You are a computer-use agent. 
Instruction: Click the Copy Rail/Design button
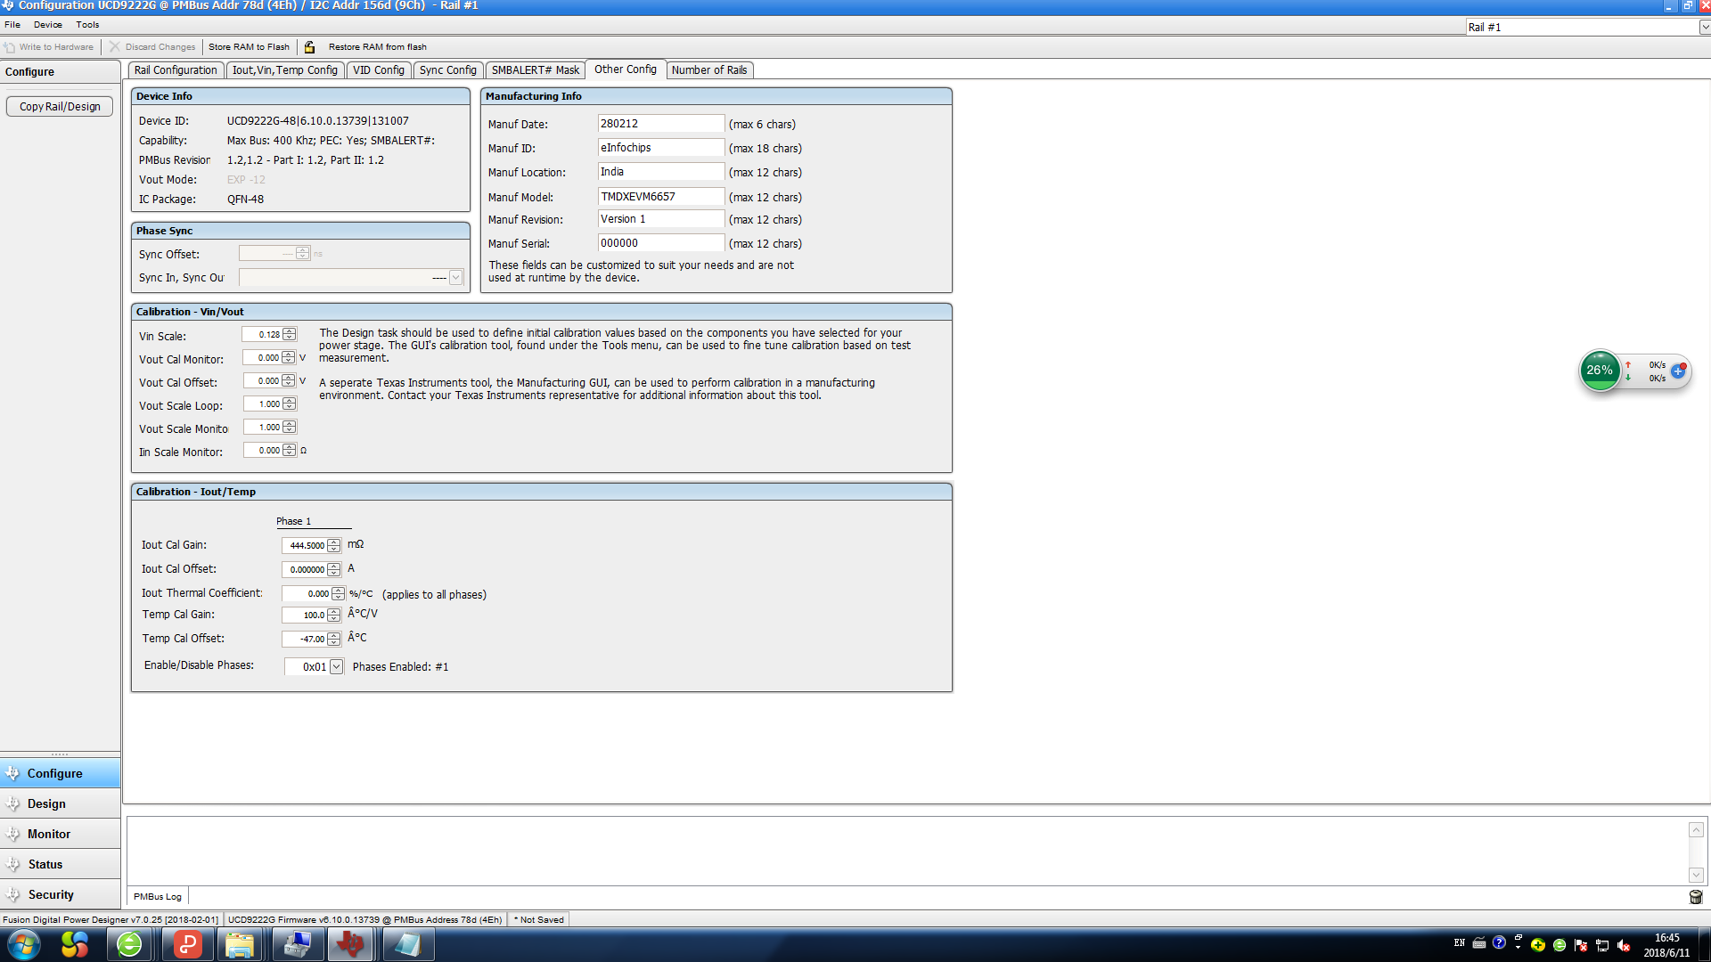tap(60, 107)
